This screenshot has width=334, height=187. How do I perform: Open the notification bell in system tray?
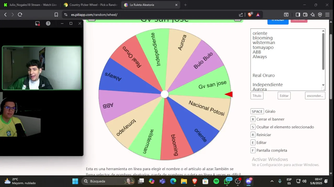[x=326, y=181]
